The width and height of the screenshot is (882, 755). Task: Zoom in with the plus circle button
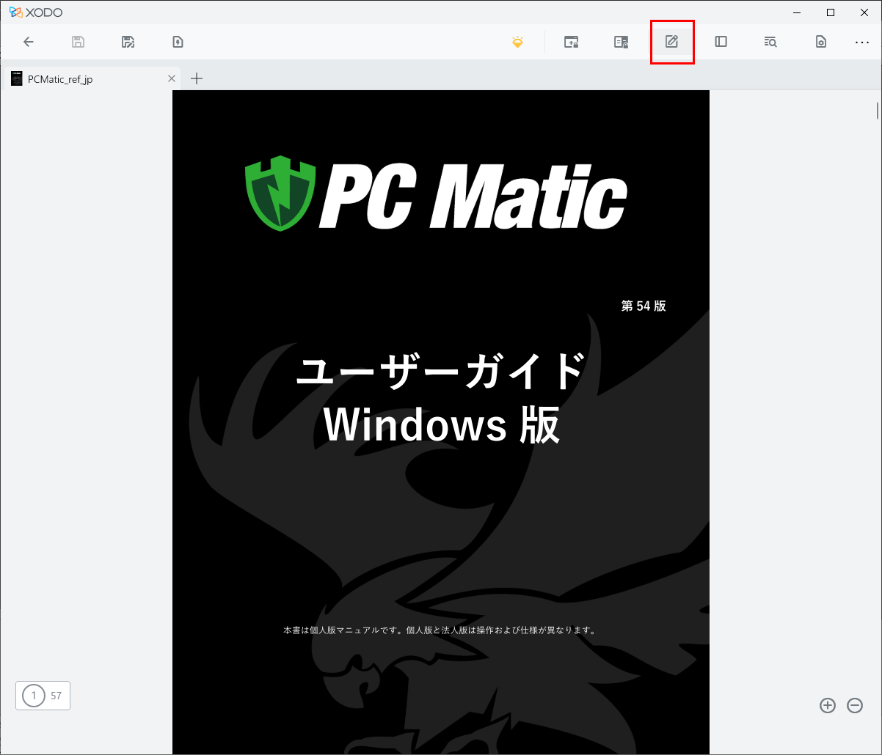828,705
